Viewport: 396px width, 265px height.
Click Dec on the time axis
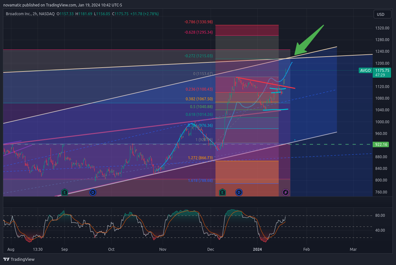point(211,249)
